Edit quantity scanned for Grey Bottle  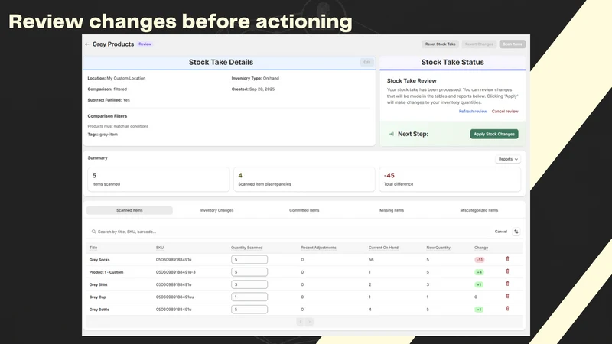(x=249, y=310)
